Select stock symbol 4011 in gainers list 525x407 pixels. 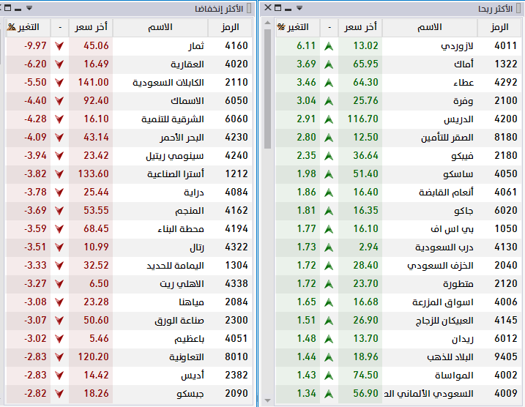pyautogui.click(x=505, y=46)
